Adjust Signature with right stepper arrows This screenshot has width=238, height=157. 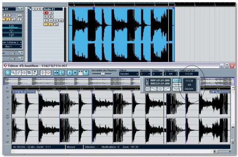176,74
